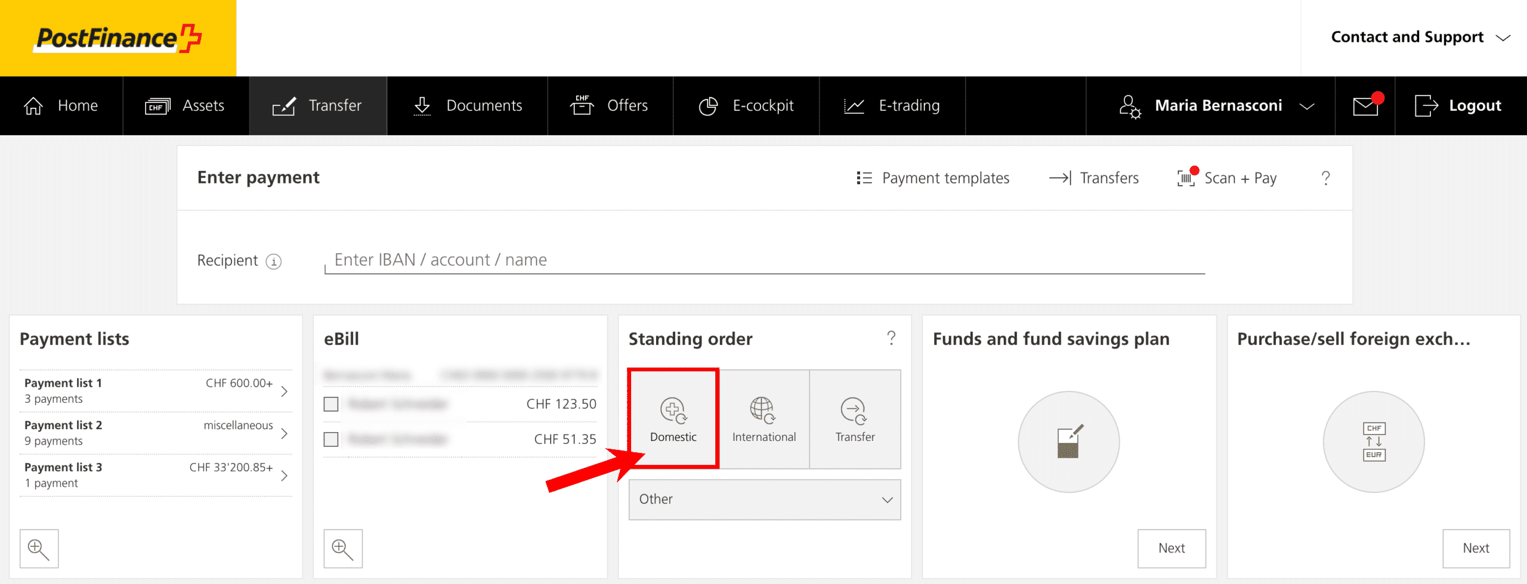Click the Assets CHF banknote icon
The height and width of the screenshot is (584, 1527).
pos(157,106)
